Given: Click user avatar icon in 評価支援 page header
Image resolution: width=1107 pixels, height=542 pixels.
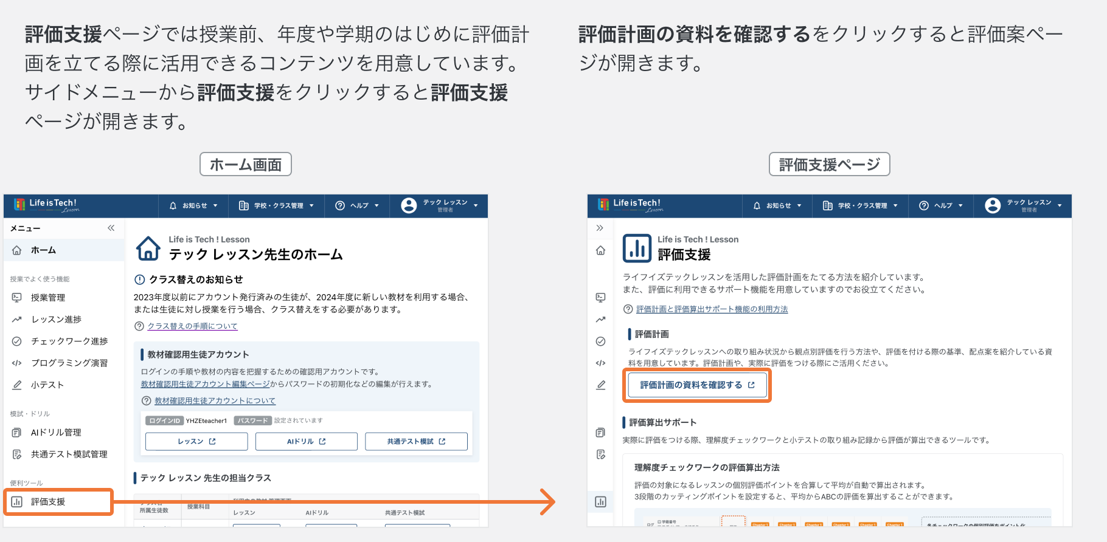Looking at the screenshot, I should click(x=993, y=205).
